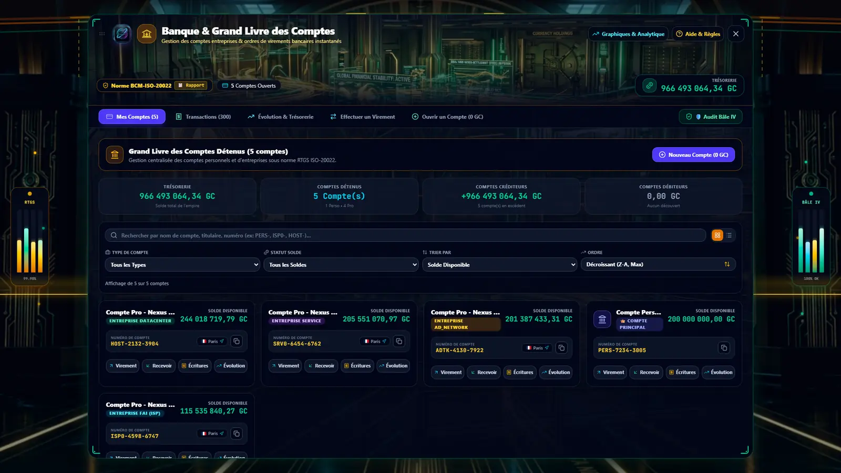Click the Audit Bâle IV button
The image size is (841, 473).
(711, 117)
